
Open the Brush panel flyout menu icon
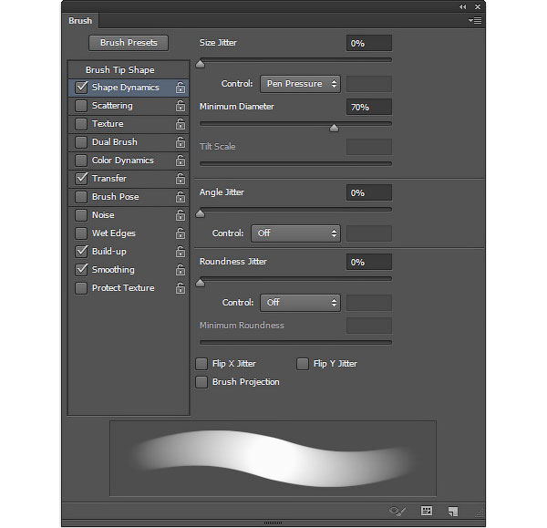click(475, 21)
